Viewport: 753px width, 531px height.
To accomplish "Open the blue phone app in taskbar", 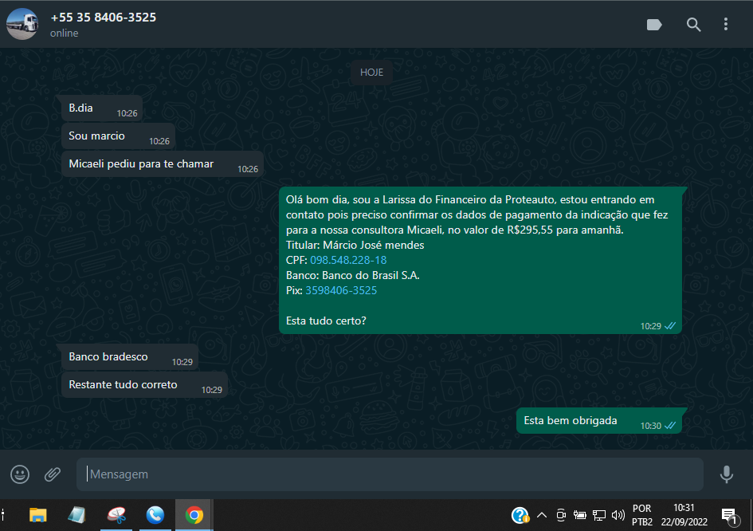I will coord(155,515).
